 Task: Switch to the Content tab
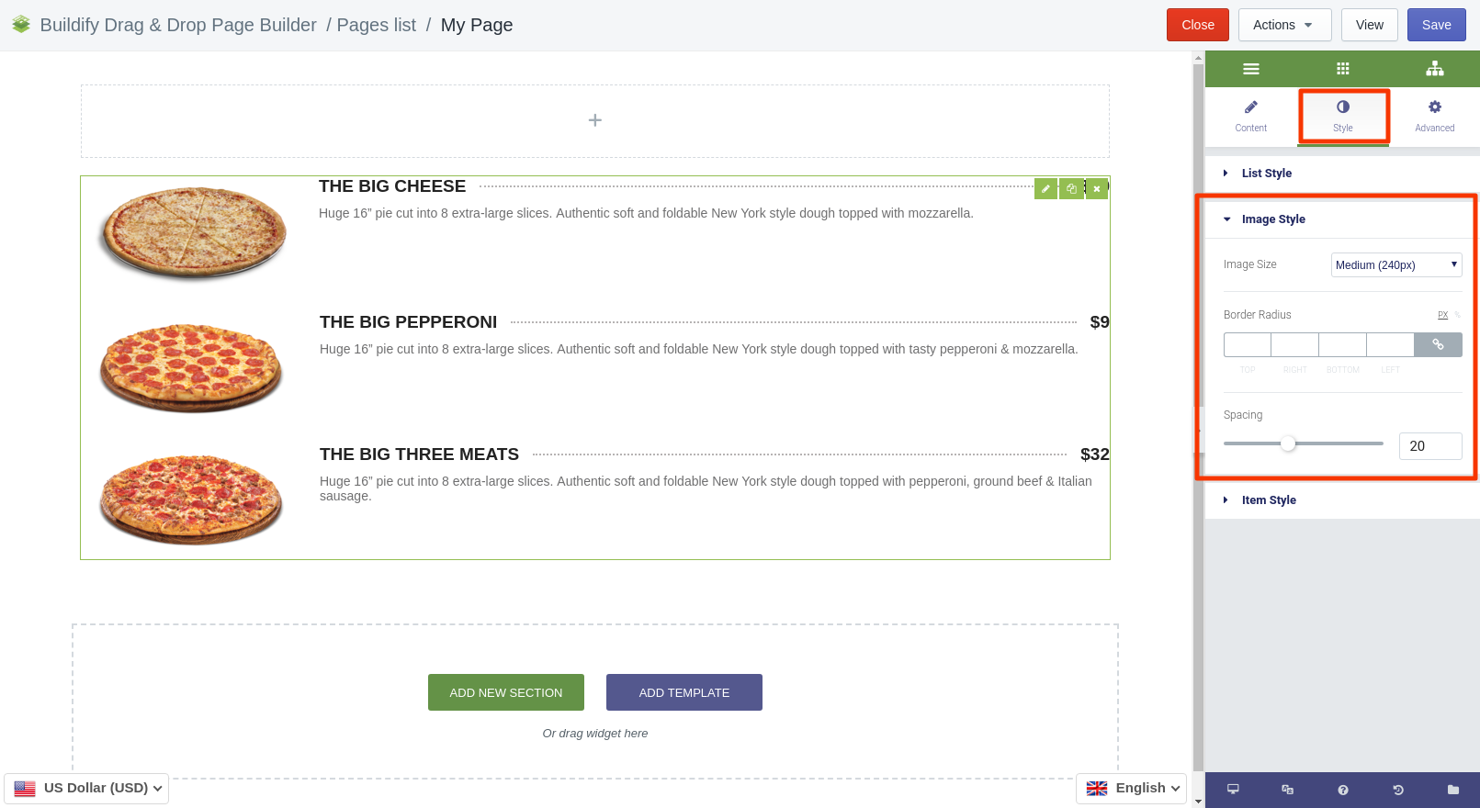pos(1250,116)
